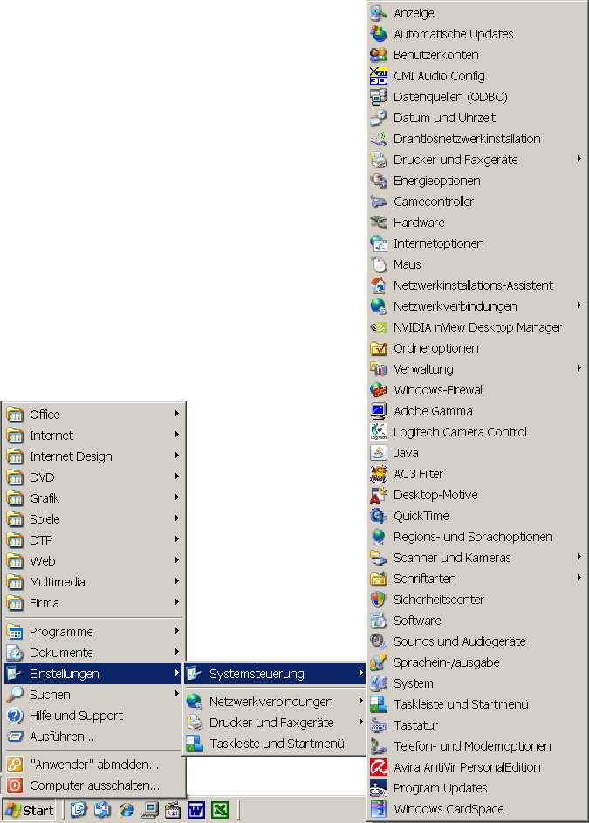
Task: Click the Java icon
Action: [x=379, y=453]
